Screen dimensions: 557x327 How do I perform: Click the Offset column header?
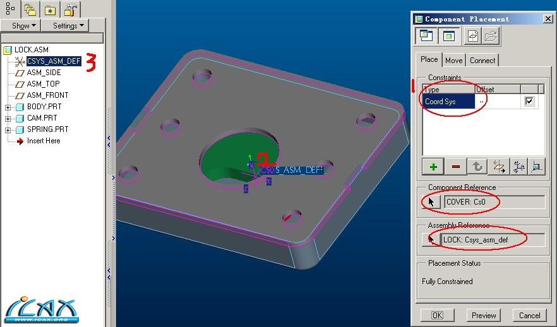[x=498, y=90]
